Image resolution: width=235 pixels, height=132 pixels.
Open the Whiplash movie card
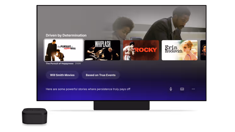click(x=102, y=50)
